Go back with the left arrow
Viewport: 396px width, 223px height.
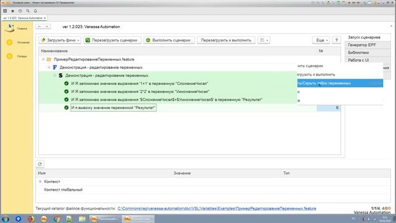[40, 27]
